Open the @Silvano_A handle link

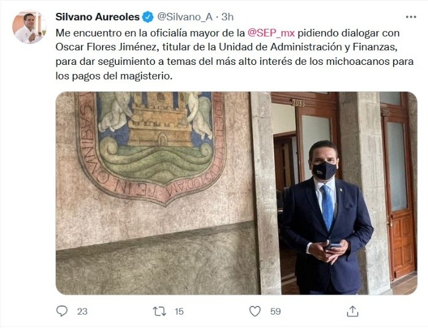tap(185, 17)
